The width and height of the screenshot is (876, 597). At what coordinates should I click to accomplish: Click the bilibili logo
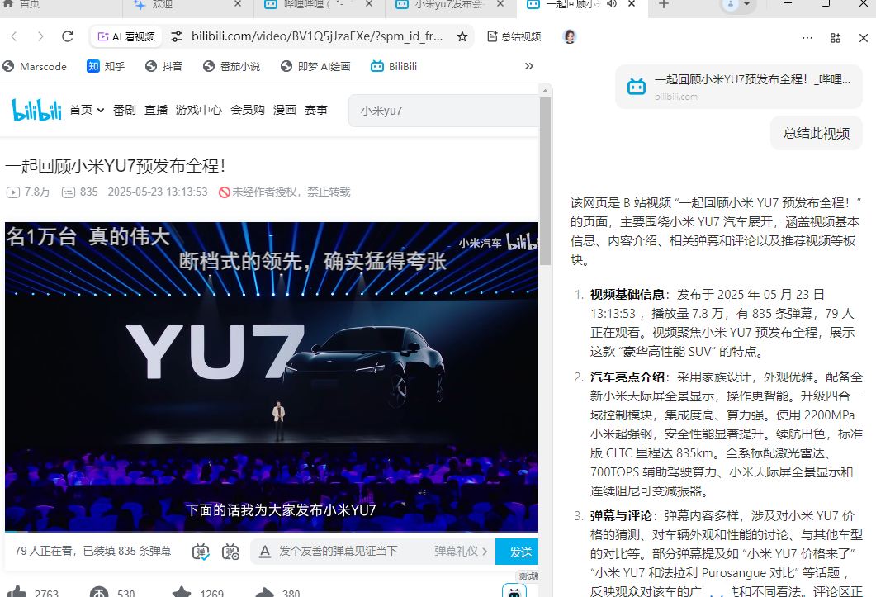pos(36,110)
